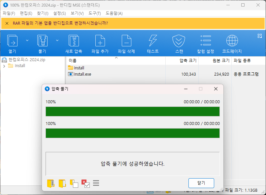The image size is (266, 195).
Task: Open the 설정(S) menu
Action: click(x=59, y=13)
